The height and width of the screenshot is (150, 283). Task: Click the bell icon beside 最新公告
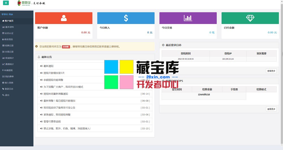(39, 57)
